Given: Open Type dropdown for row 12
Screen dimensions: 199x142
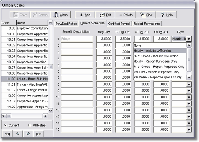Looking at the screenshot, I should click(189, 110).
